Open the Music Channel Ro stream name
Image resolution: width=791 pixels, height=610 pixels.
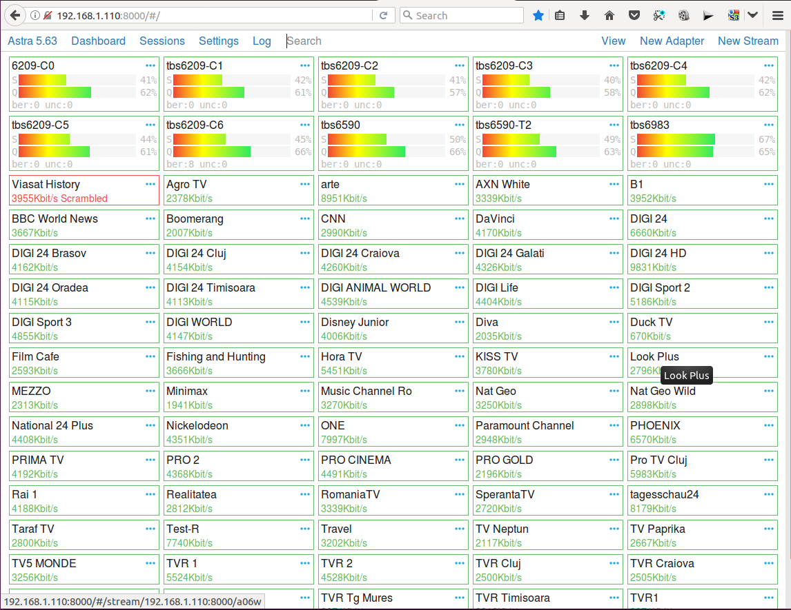point(367,391)
